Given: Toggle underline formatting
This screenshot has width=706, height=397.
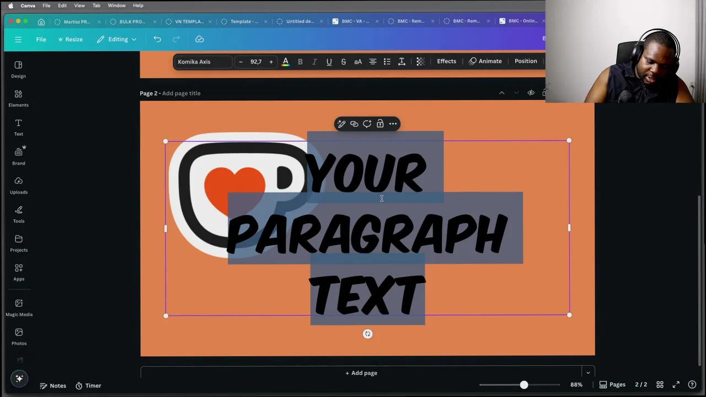Looking at the screenshot, I should tap(329, 62).
